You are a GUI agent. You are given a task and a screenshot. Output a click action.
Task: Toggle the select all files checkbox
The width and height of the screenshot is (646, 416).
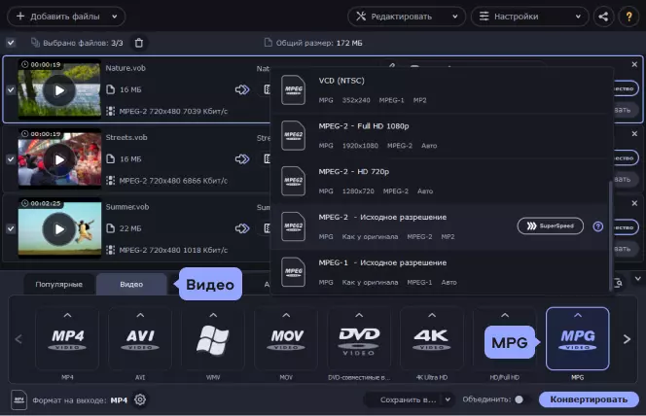point(11,43)
